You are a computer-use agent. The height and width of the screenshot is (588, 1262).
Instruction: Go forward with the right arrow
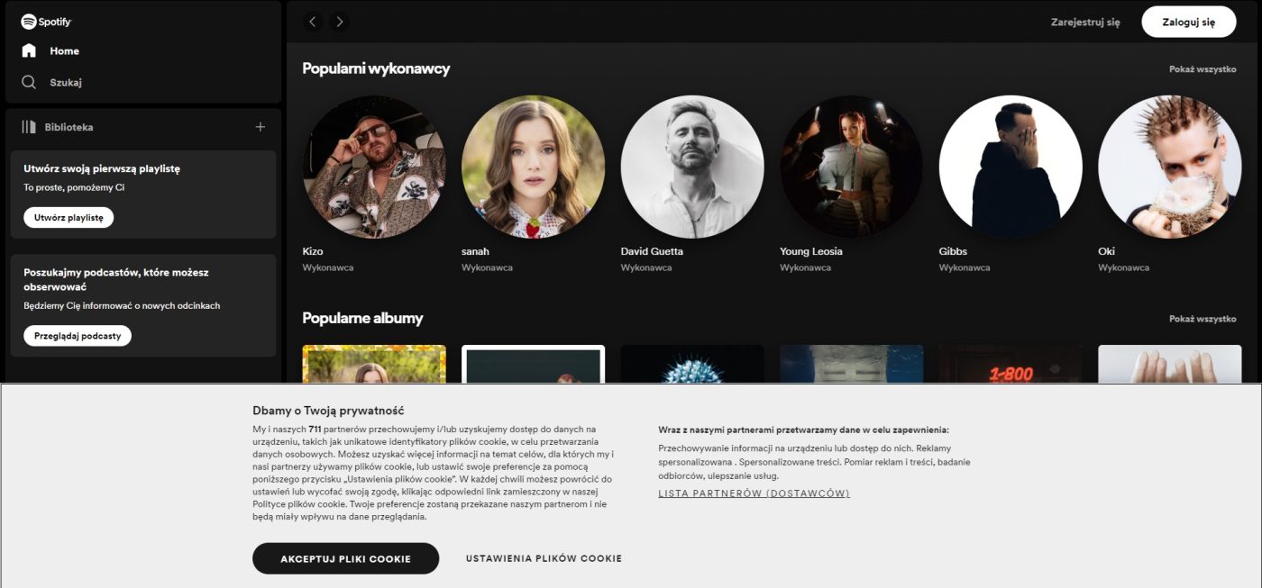(340, 22)
